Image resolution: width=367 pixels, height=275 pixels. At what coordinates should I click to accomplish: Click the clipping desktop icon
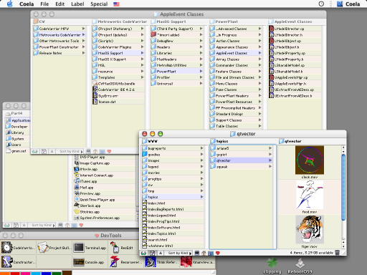pos(272,266)
